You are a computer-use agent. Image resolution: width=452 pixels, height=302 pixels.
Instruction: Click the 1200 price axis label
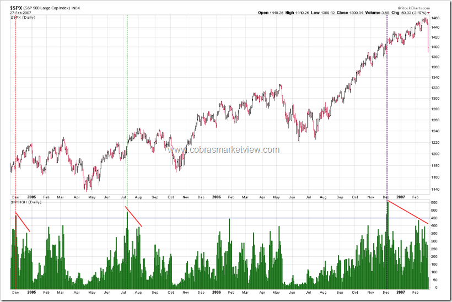coord(435,154)
